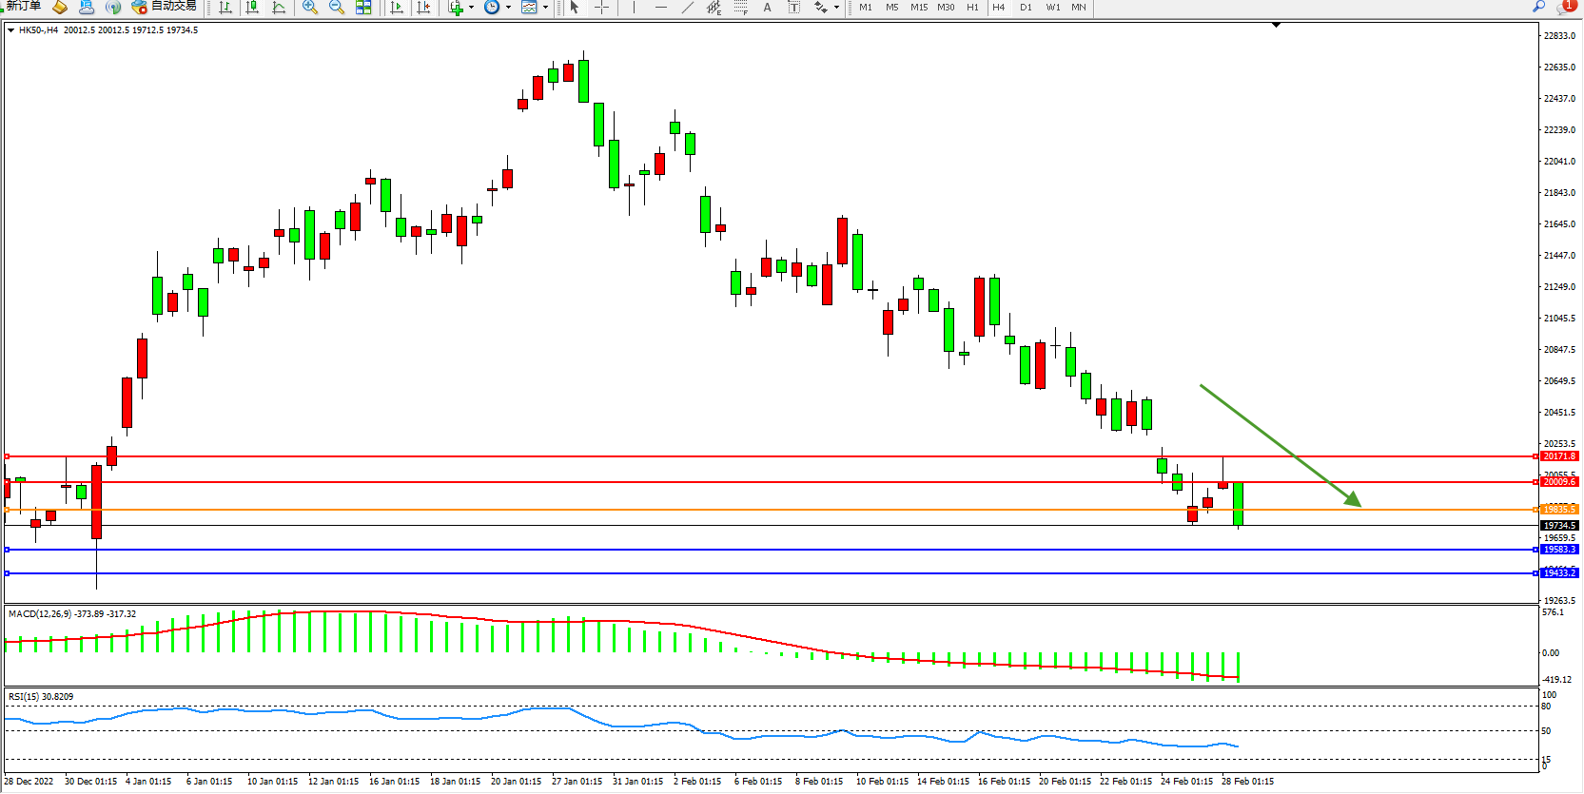Click the Zoom In magnifier icon
Viewport: 1584px width, 794px height.
click(x=310, y=8)
